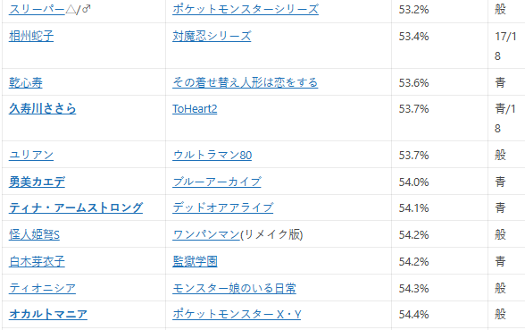
Task: Open the ティオニシア link
Action: click(x=42, y=288)
